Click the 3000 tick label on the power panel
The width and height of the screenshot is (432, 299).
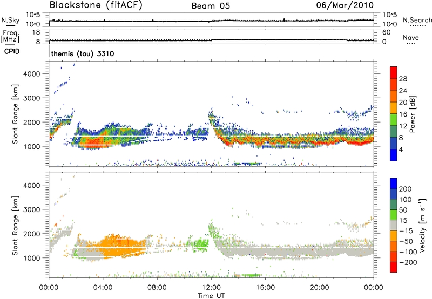click(32, 98)
